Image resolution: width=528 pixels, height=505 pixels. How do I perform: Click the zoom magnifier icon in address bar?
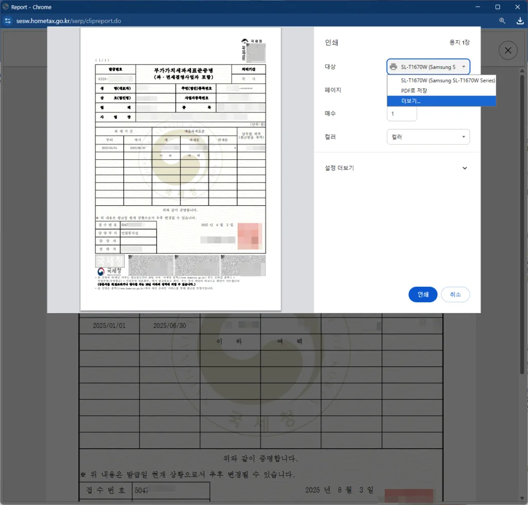502,21
